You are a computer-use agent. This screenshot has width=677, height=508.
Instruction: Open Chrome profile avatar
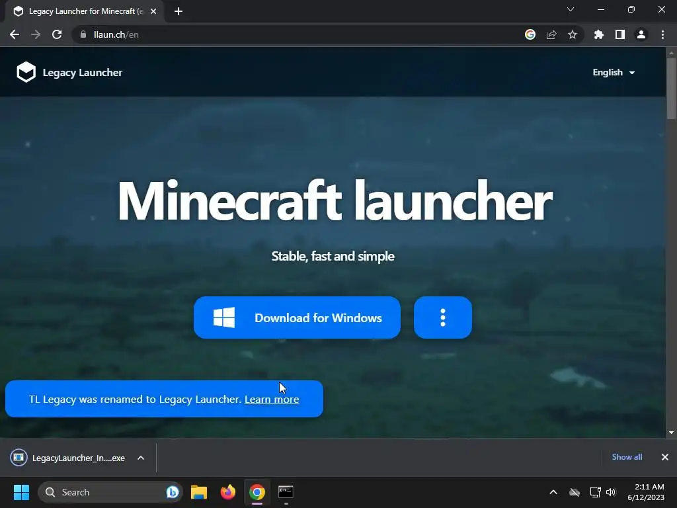pos(641,34)
